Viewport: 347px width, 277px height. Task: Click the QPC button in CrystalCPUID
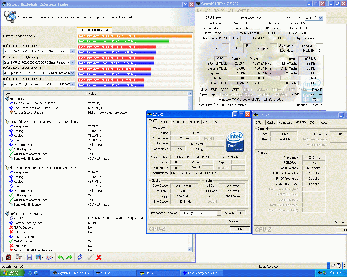220,58
